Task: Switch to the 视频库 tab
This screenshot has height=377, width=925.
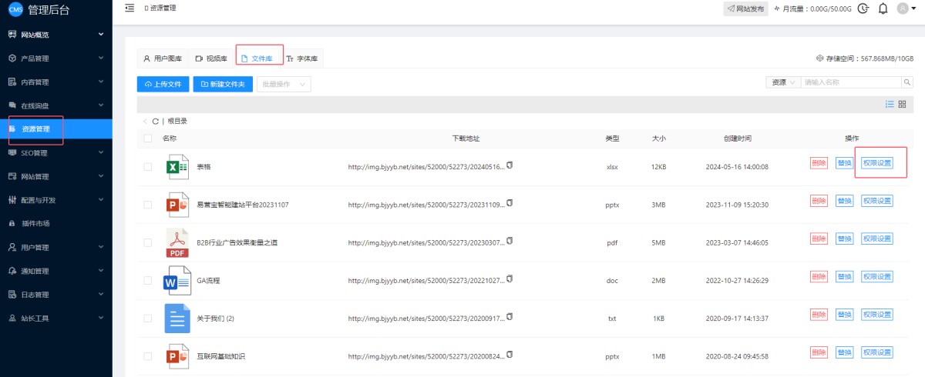Action: coord(211,58)
